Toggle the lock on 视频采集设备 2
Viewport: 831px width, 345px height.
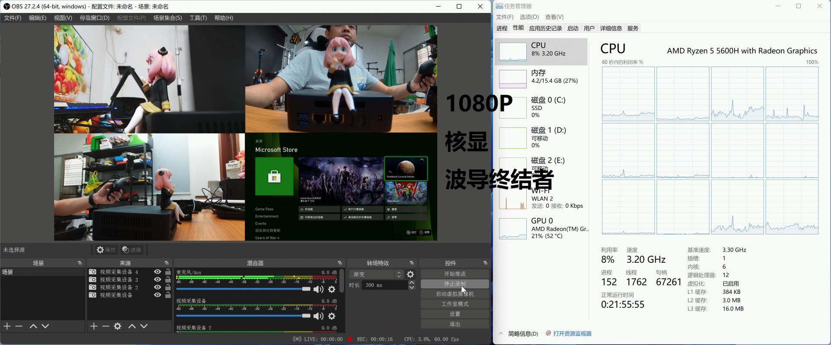coord(168,287)
